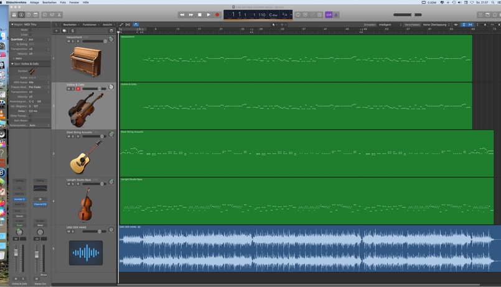501x287 pixels.
Task: Open the Verschieben Keine Überlappung dropdown
Action: 436,25
